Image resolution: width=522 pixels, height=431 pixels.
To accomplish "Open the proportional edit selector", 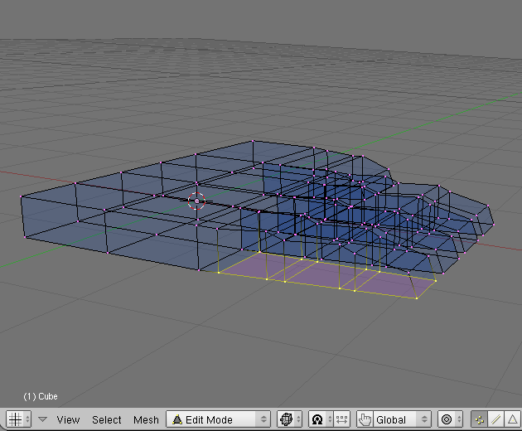I will [450, 419].
